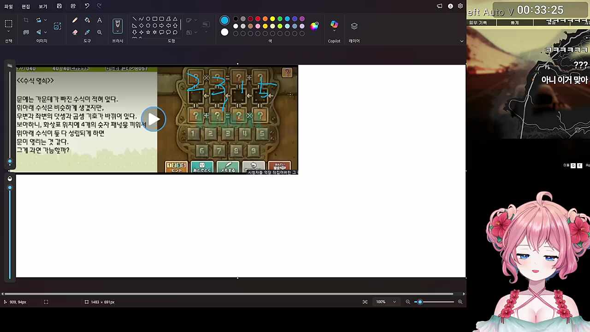The width and height of the screenshot is (590, 332).
Task: Choose the Crop tool
Action: tap(26, 20)
